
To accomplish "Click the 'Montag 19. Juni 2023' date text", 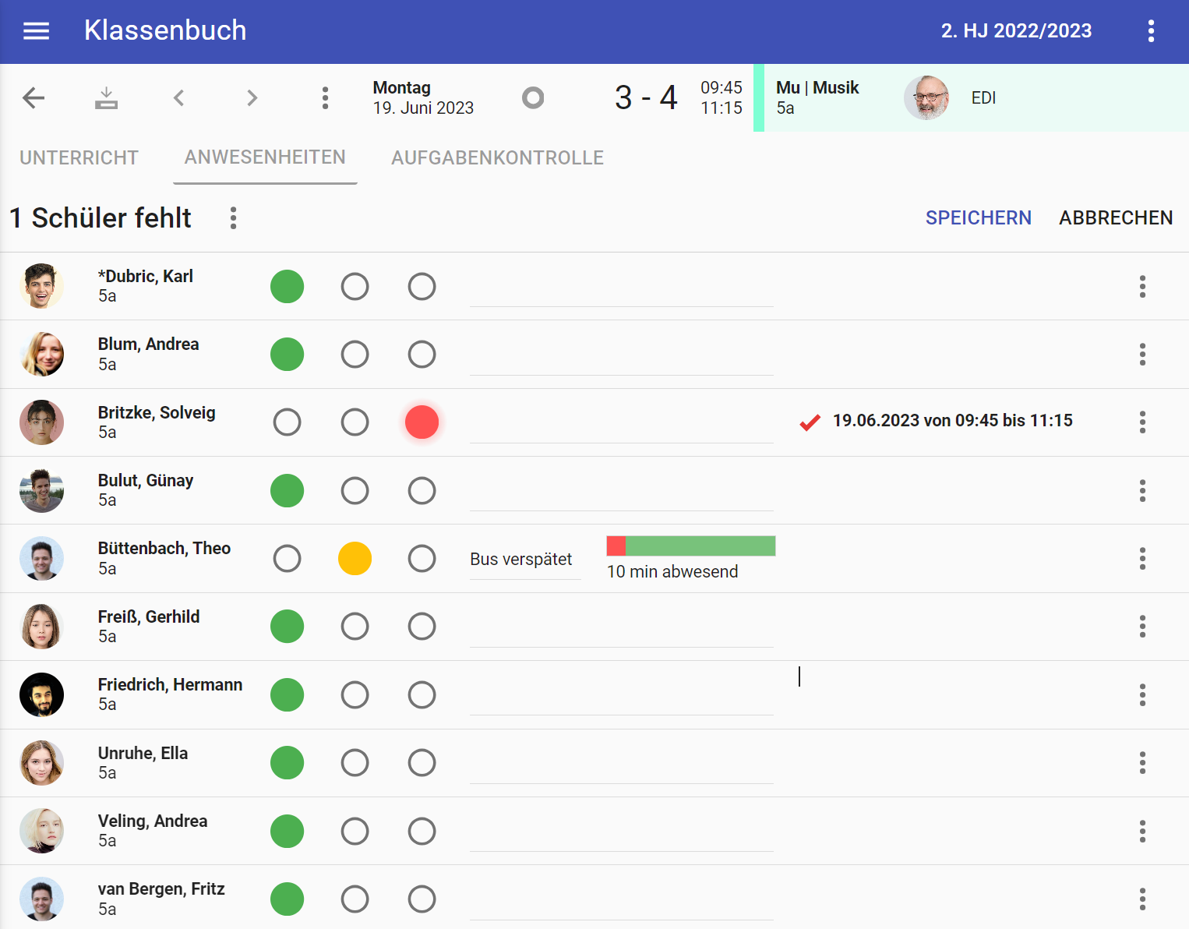I will pos(423,98).
